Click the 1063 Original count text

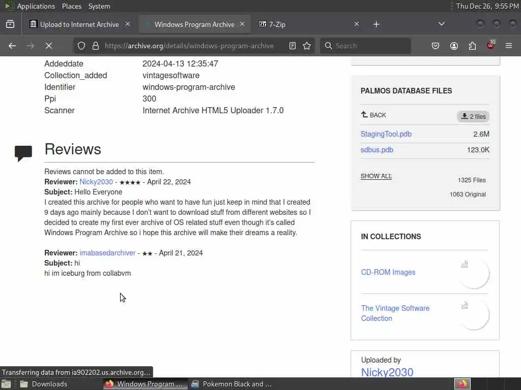coord(468,194)
